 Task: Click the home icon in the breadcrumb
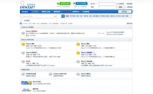tap(21, 21)
